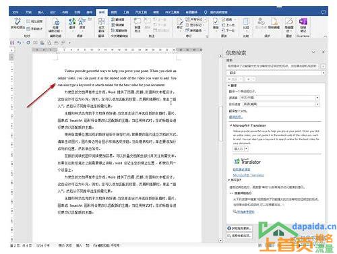Go to the Next tracked change

click(228, 30)
